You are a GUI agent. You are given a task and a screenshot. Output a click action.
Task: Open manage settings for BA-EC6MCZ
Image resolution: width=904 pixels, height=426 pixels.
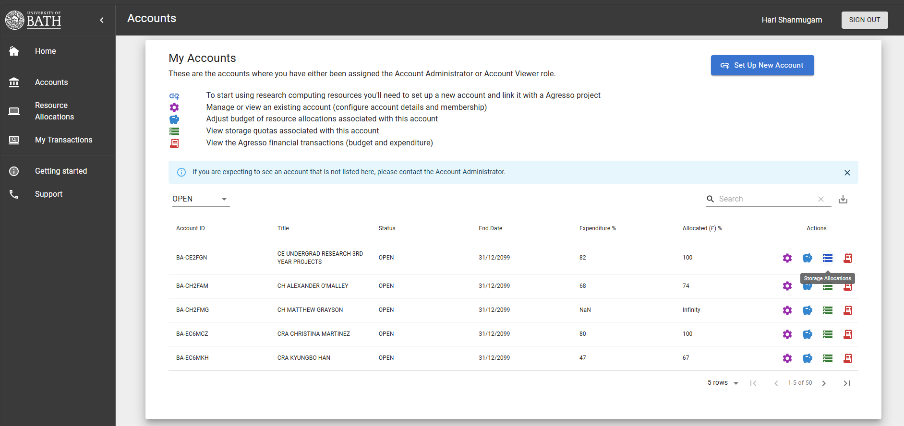tap(787, 334)
